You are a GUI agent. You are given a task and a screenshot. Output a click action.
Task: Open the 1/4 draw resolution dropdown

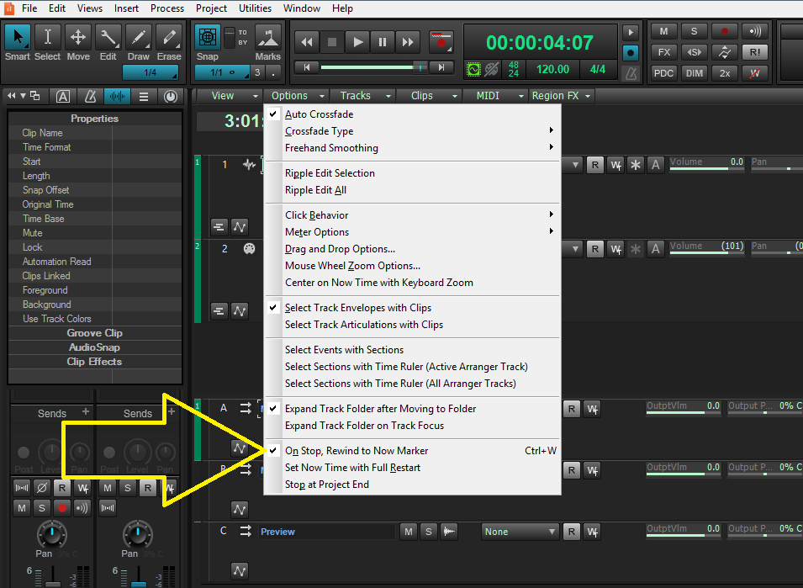(151, 72)
